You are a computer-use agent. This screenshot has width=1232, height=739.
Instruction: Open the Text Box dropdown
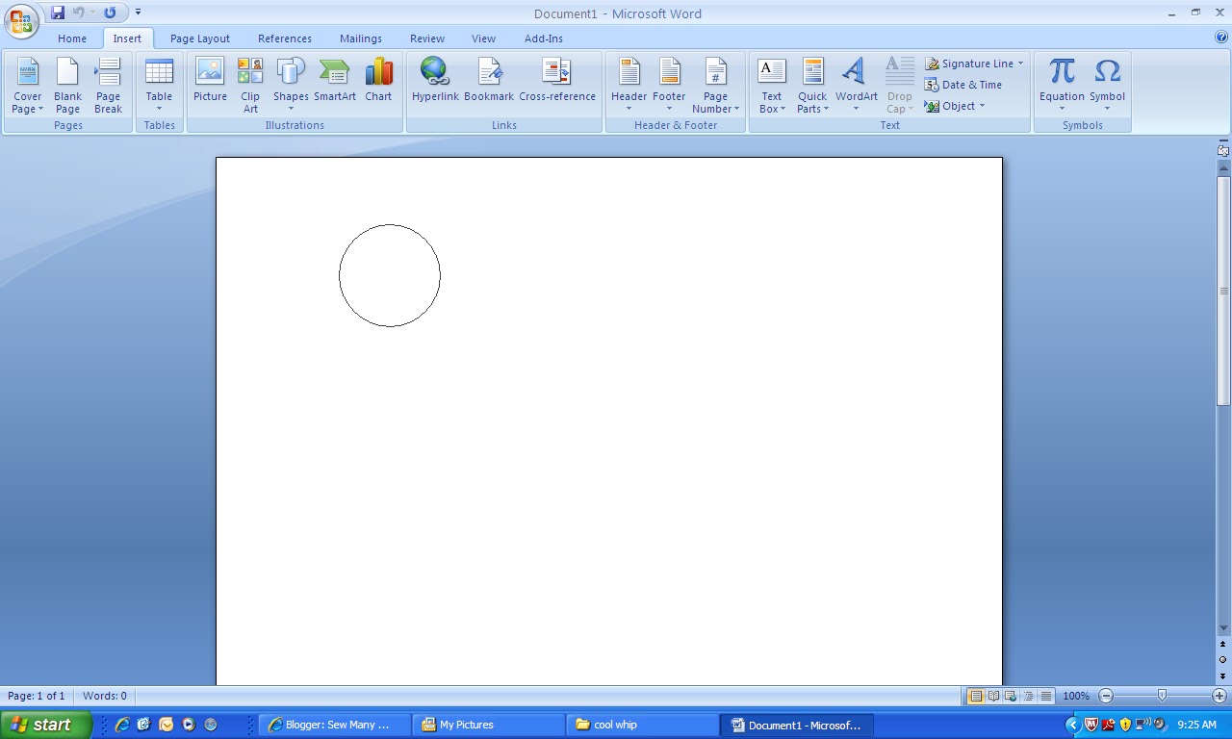coord(772,86)
